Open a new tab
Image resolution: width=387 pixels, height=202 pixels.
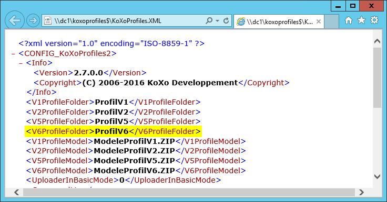coord(331,21)
